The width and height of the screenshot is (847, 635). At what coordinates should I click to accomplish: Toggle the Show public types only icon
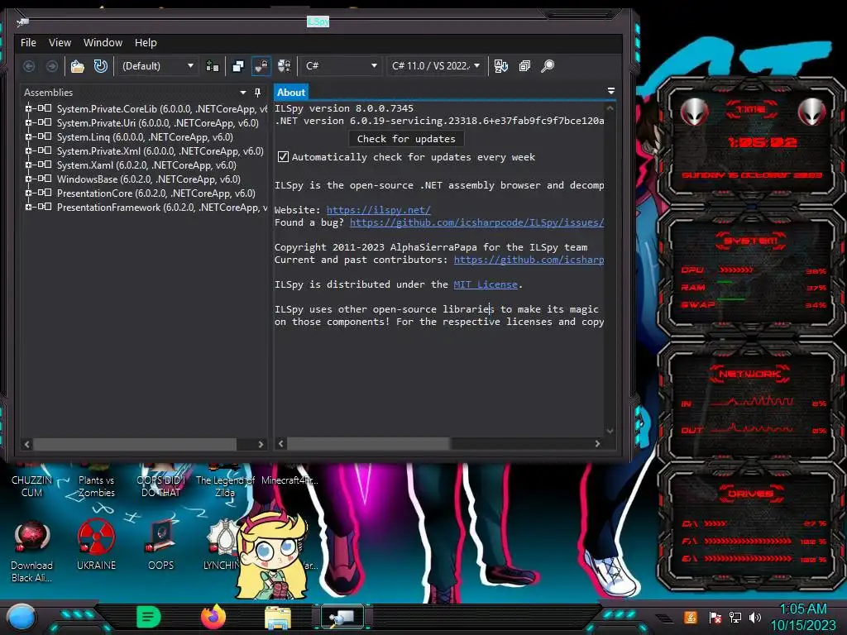click(261, 66)
